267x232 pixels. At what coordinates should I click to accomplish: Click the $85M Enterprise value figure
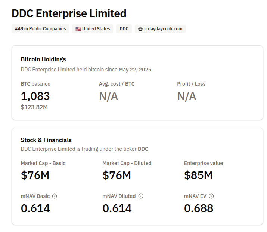coord(198,175)
